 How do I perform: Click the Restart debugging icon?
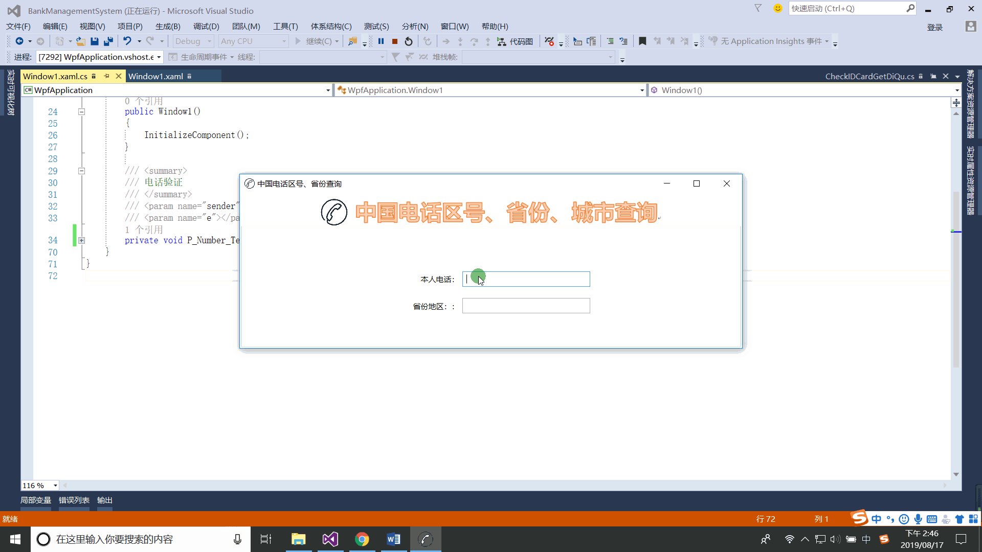click(409, 41)
